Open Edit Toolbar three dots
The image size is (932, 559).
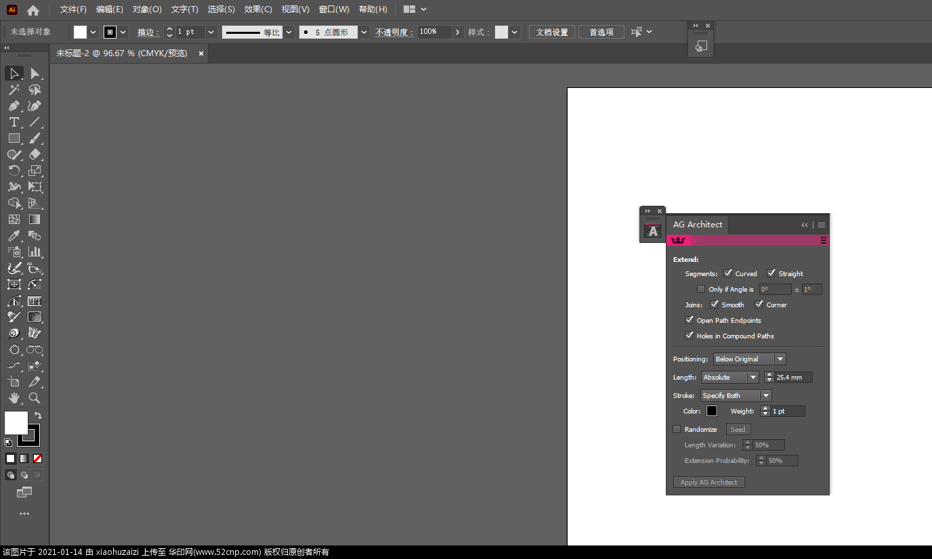[x=24, y=514]
